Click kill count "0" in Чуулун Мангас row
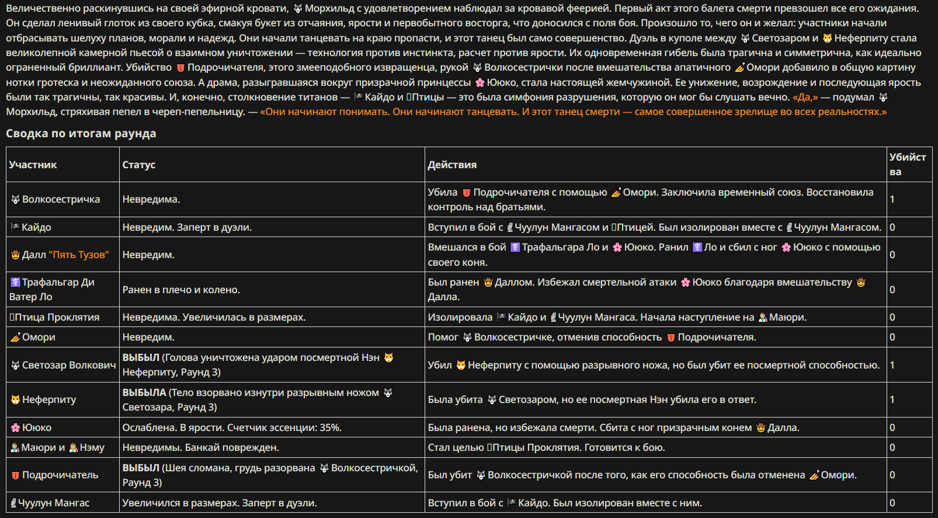Image resolution: width=938 pixels, height=518 pixels. 892,503
